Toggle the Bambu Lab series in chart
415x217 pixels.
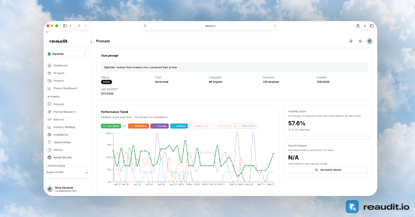200,126
